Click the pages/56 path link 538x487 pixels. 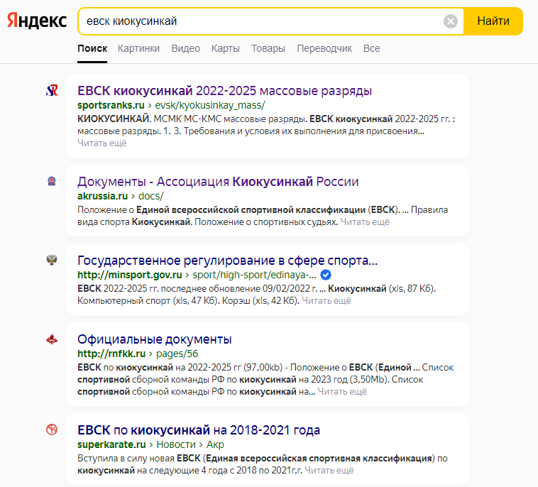click(177, 354)
